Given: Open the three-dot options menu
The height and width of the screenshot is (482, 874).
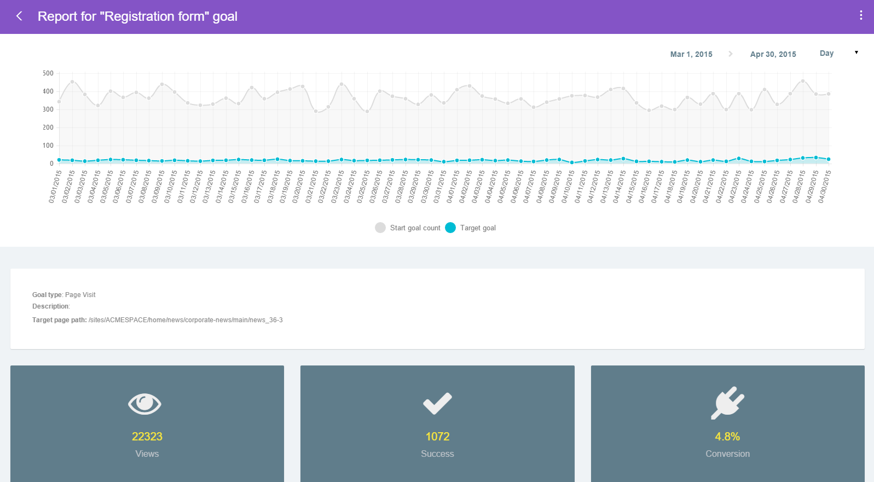Looking at the screenshot, I should click(861, 15).
